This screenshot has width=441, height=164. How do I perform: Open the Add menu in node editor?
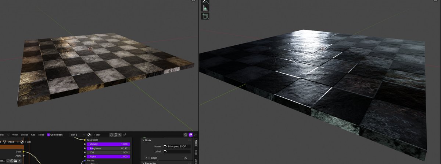click(33, 135)
